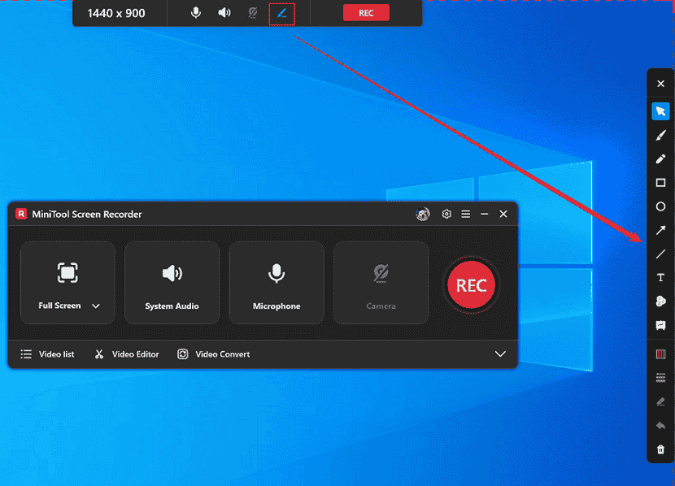Toggle System Audio on the main panel
This screenshot has height=486, width=675.
tap(172, 282)
